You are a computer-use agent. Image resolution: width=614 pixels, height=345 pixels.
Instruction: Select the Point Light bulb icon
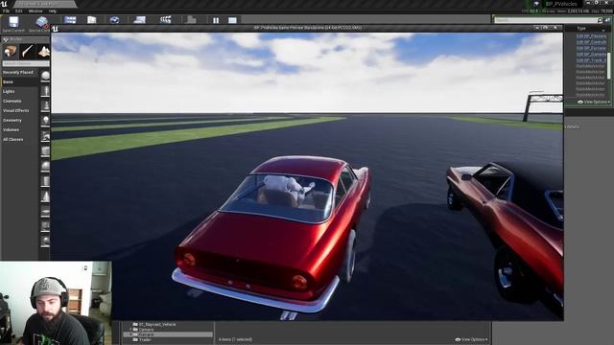(x=45, y=121)
